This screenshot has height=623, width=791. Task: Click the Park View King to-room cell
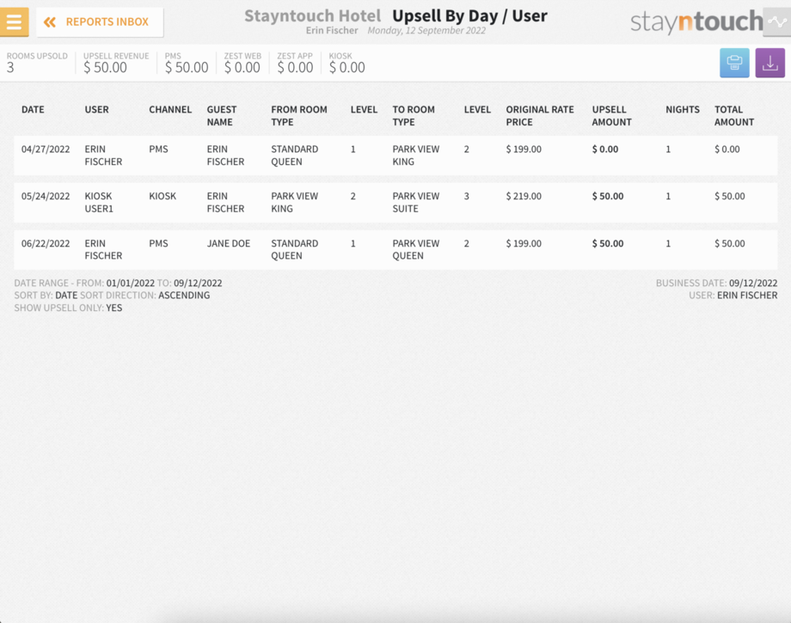click(x=416, y=156)
